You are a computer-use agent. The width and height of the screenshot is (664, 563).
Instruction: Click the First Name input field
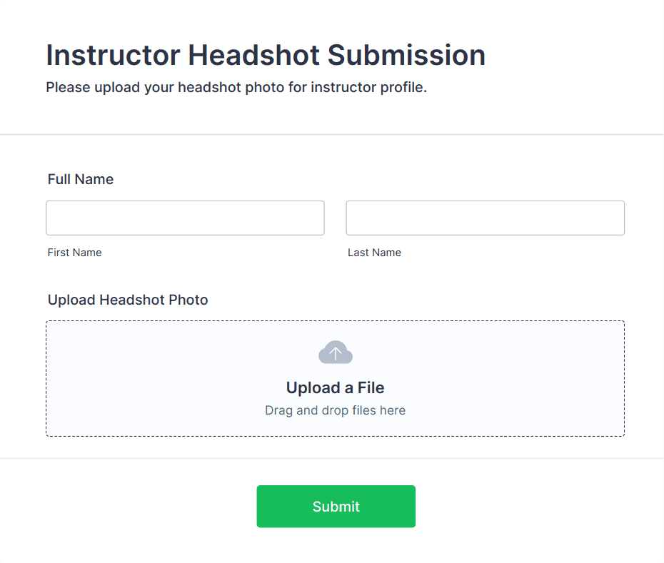click(x=185, y=218)
